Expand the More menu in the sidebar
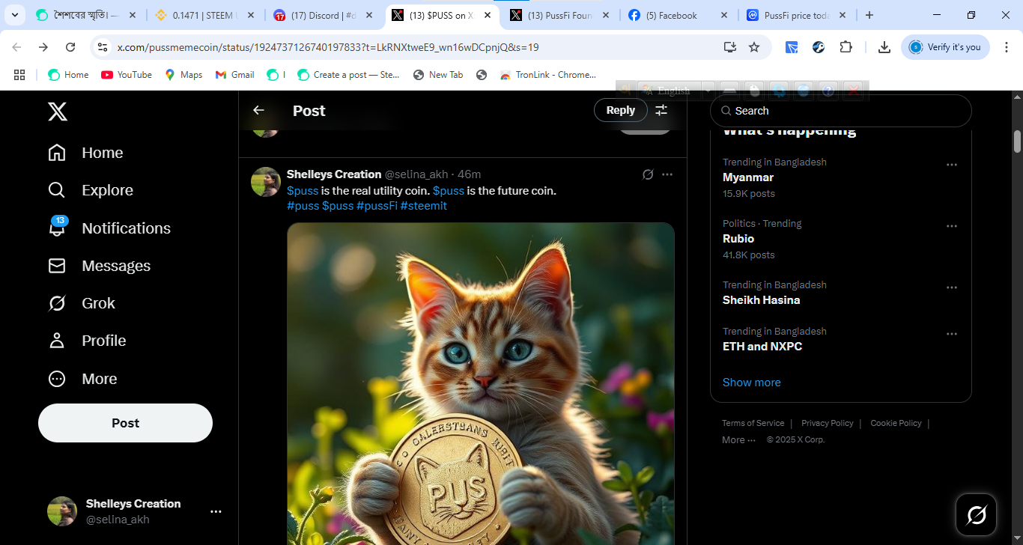Image resolution: width=1023 pixels, height=545 pixels. [x=82, y=379]
